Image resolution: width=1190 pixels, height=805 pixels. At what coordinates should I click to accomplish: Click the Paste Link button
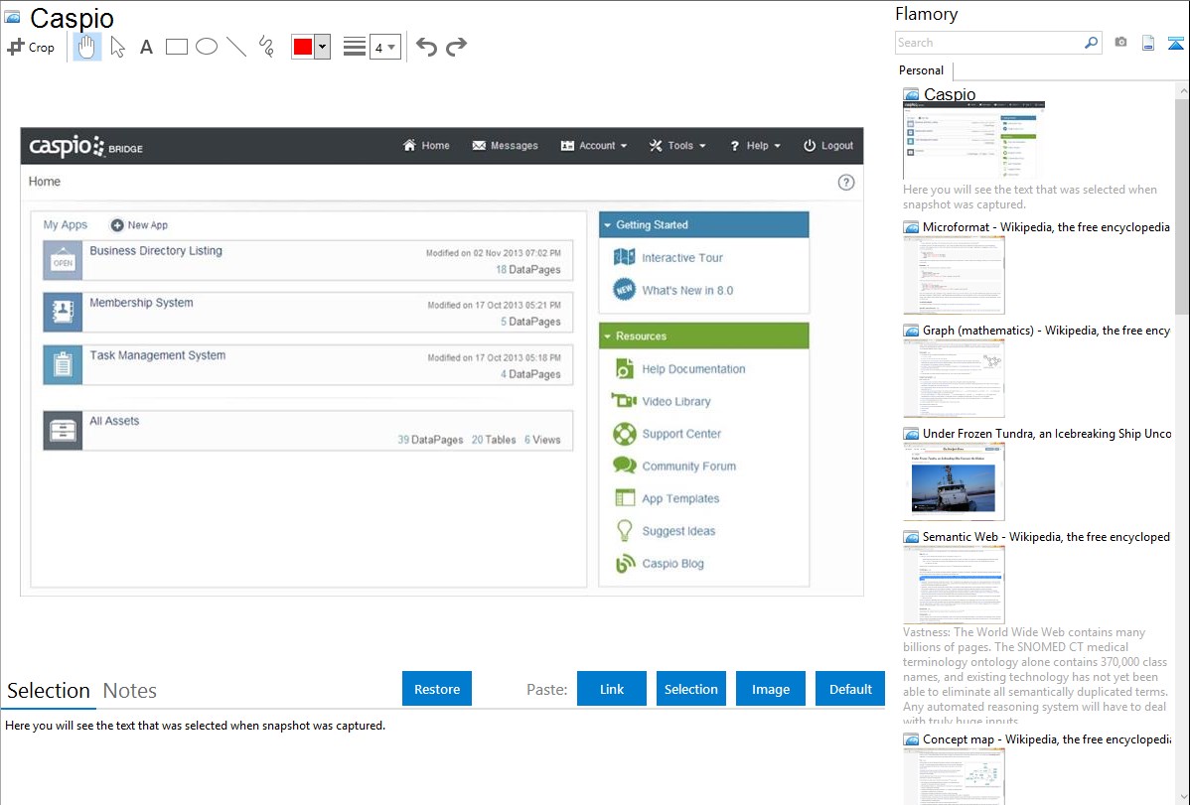[612, 689]
